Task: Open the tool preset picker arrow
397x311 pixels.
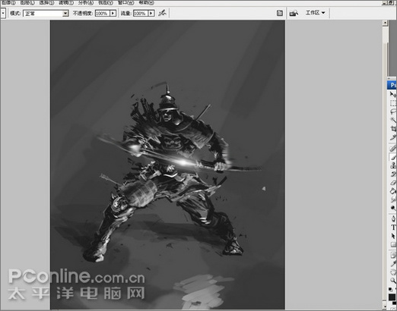Action: coord(3,13)
